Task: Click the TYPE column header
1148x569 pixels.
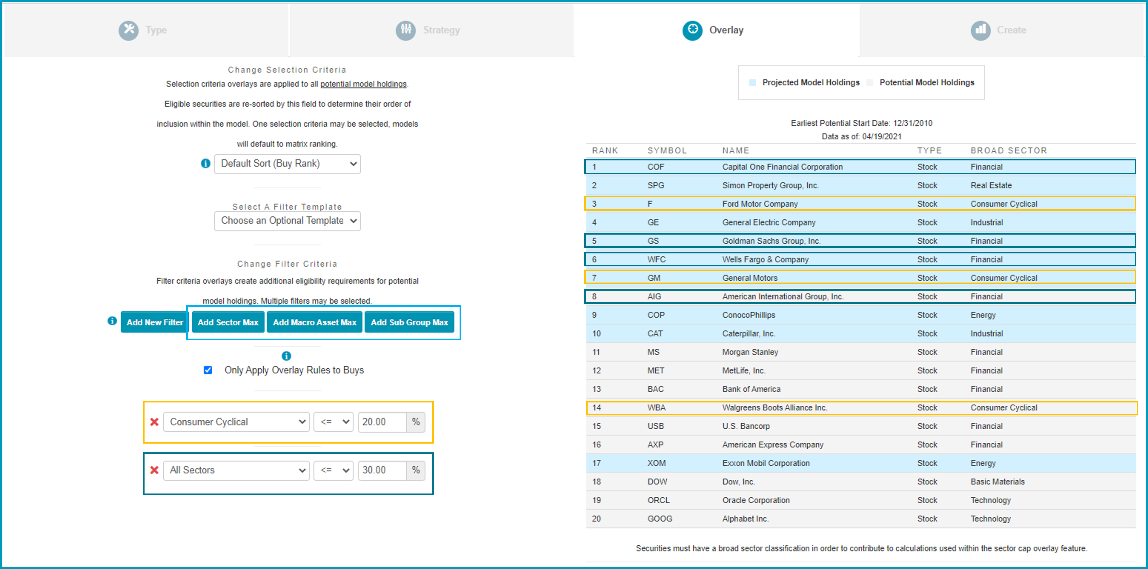Action: coord(929,151)
